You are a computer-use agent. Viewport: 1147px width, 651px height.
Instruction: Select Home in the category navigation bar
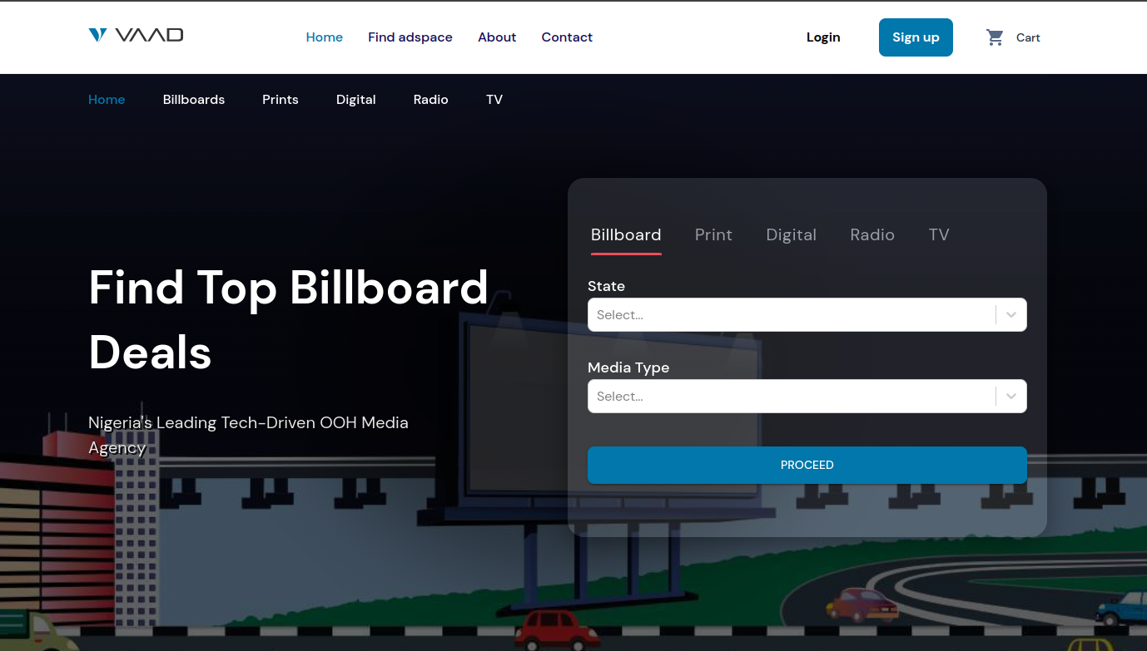click(107, 99)
